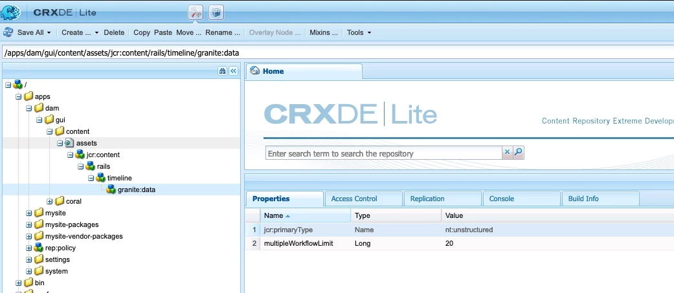Collapse the dam folder expander
Screen dimensions: 674x293
coord(28,108)
